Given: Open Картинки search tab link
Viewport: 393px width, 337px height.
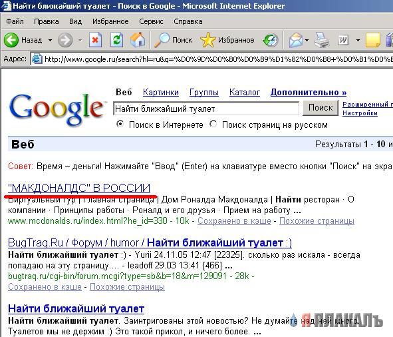Looking at the screenshot, I should point(161,93).
